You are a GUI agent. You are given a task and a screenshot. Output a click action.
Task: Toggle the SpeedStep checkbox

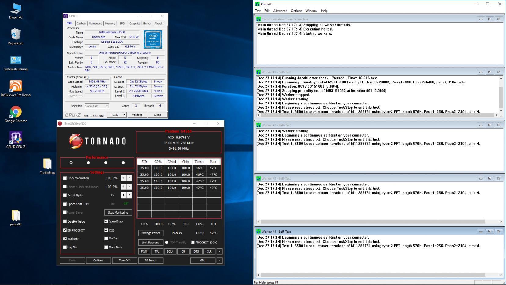(106, 221)
